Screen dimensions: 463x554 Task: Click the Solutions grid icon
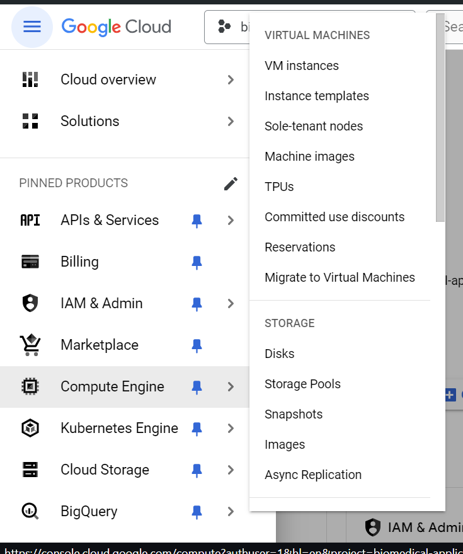click(30, 121)
